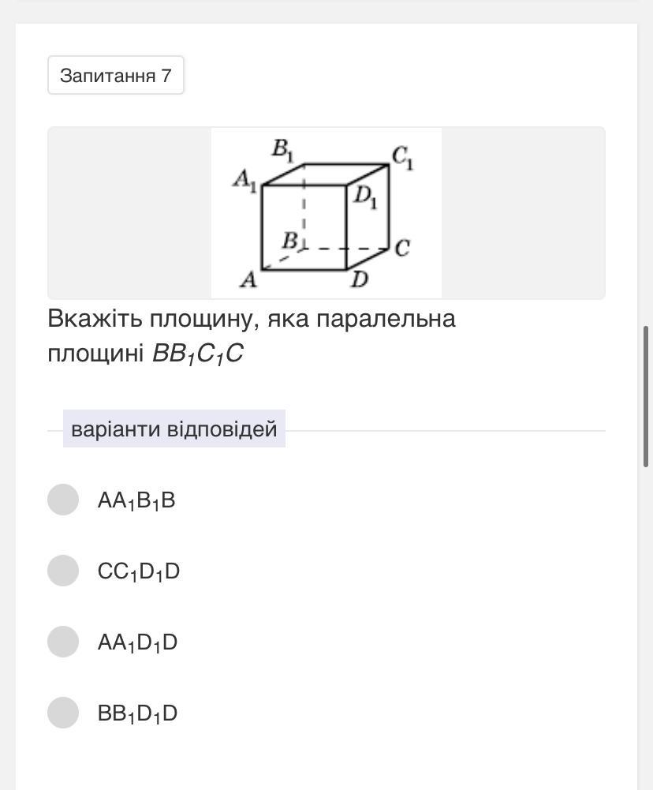Click vertex label A₁ on the cube

tap(244, 181)
